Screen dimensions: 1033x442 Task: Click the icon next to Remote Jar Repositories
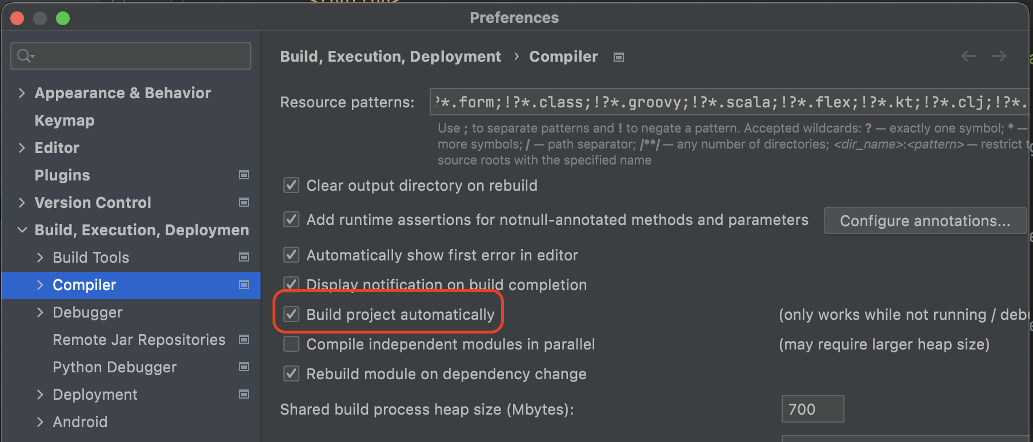pos(244,339)
